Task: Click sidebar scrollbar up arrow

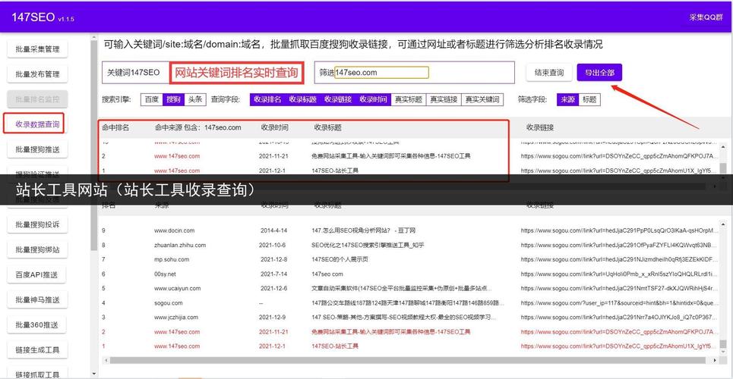Action: click(94, 37)
